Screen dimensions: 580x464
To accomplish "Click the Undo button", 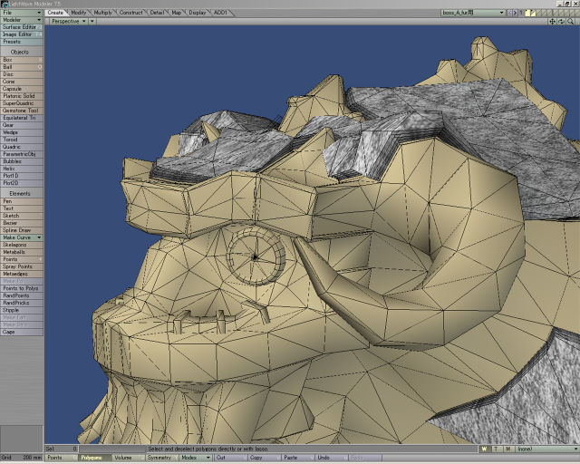I will [x=331, y=458].
